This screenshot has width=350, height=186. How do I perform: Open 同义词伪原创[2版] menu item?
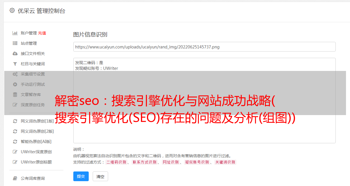pos(37,131)
